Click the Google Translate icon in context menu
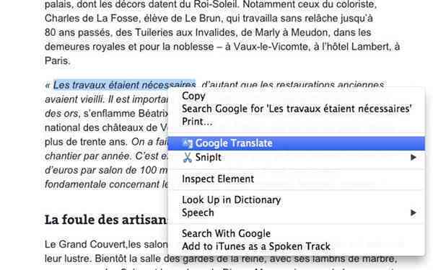This screenshot has width=433, height=270. pyautogui.click(x=188, y=143)
